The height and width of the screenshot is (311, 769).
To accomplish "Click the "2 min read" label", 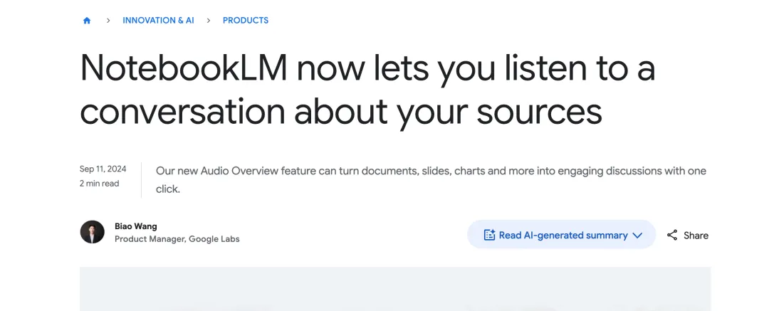I will pyautogui.click(x=99, y=184).
